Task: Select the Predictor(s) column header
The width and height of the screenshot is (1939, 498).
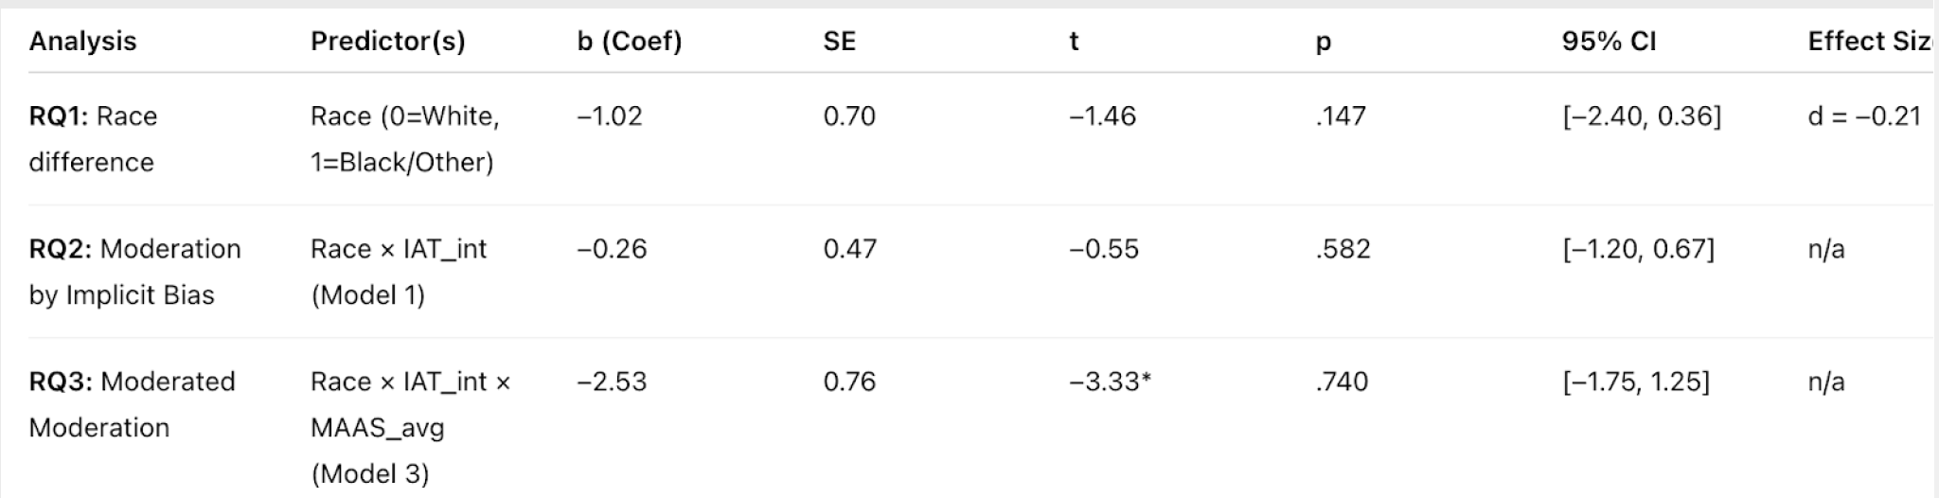Action: (x=387, y=42)
